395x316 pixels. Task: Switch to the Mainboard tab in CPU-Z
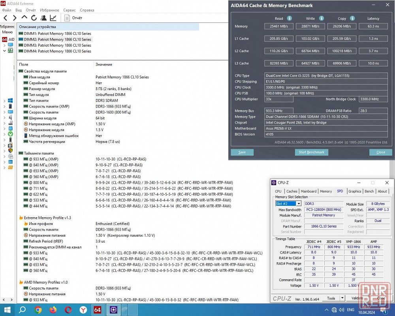point(308,191)
